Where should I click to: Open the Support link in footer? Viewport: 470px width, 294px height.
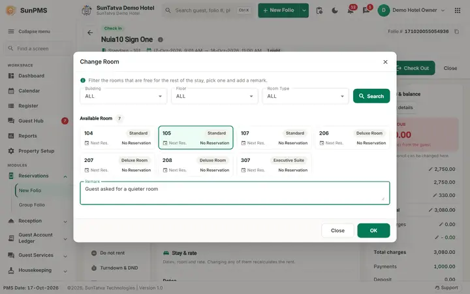point(446,287)
